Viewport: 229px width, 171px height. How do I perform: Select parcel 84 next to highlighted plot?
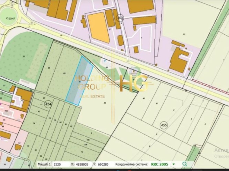[105, 103]
